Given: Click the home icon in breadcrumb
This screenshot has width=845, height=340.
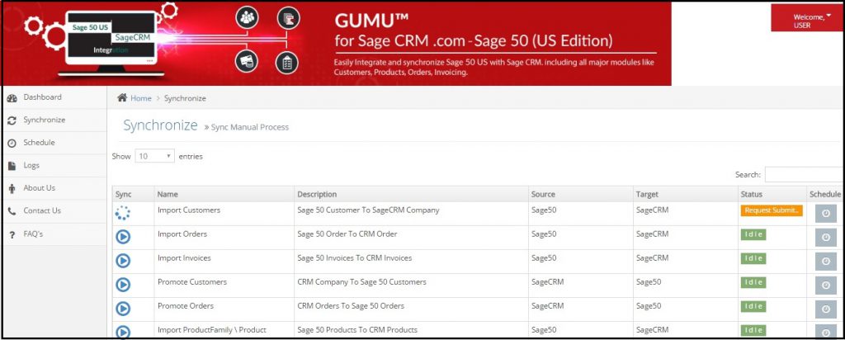Looking at the screenshot, I should 122,97.
